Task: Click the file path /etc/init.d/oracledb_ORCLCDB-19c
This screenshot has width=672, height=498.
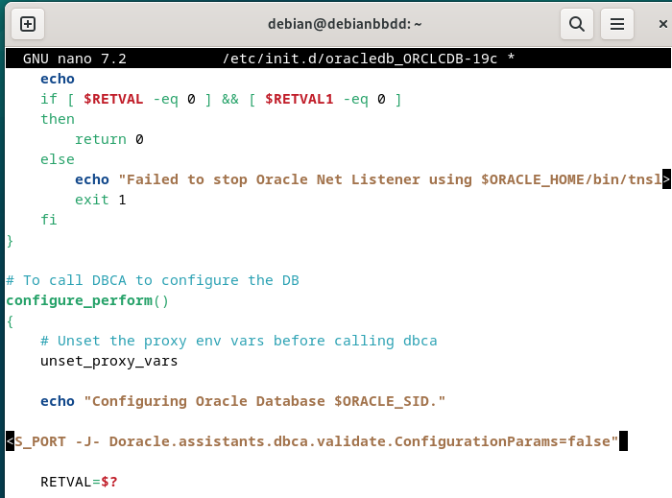Action: pyautogui.click(x=360, y=59)
